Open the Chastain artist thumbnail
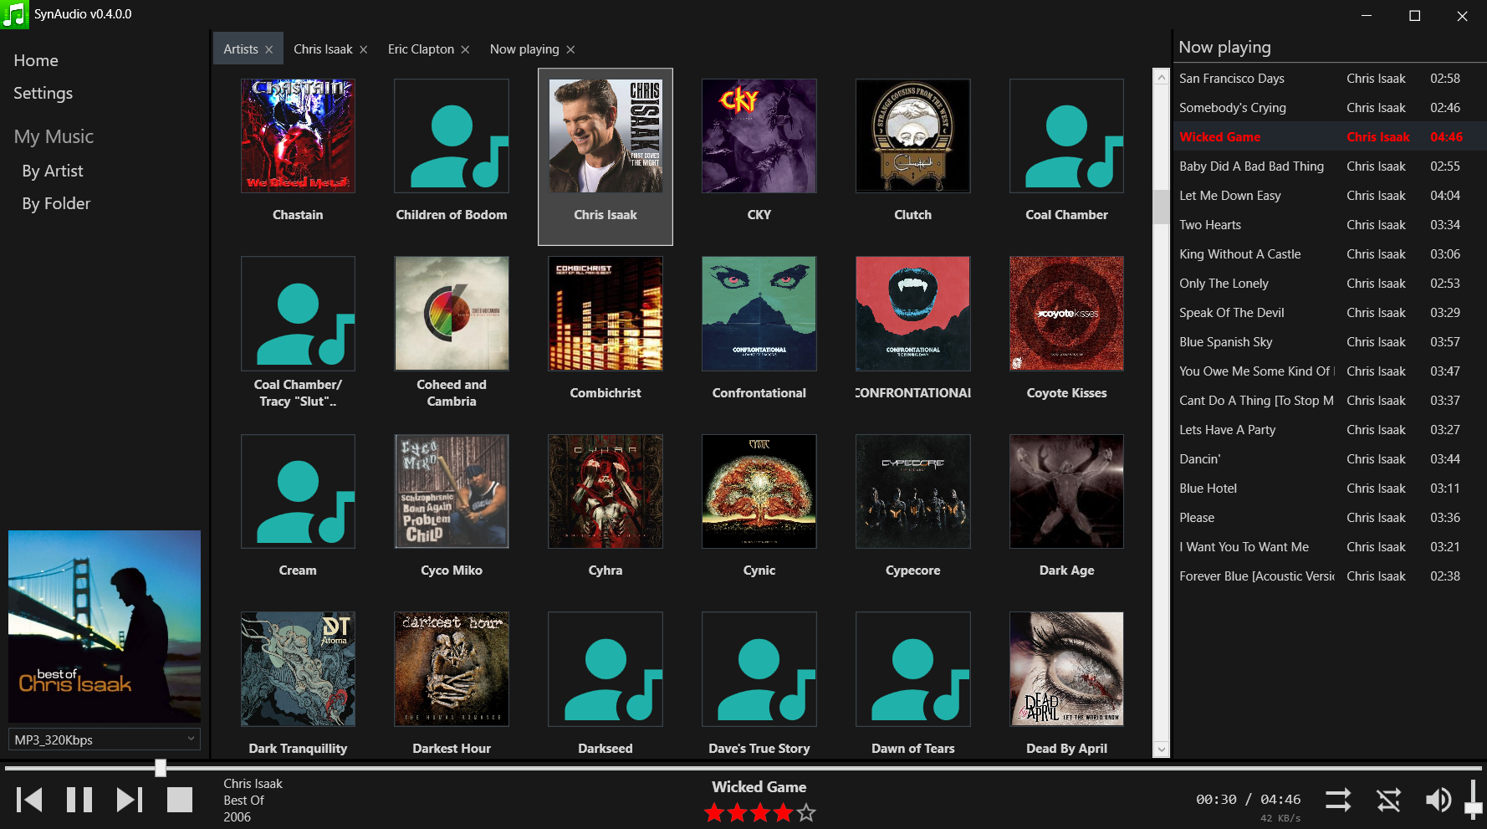Viewport: 1487px width, 829px height. (298, 136)
